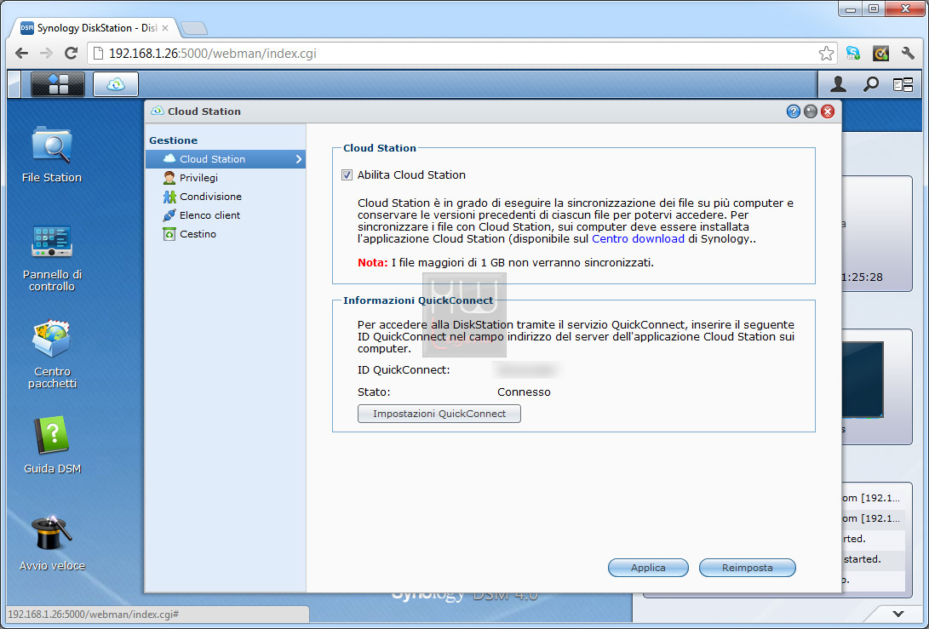Click the Applica button
This screenshot has width=929, height=629.
pyautogui.click(x=648, y=568)
